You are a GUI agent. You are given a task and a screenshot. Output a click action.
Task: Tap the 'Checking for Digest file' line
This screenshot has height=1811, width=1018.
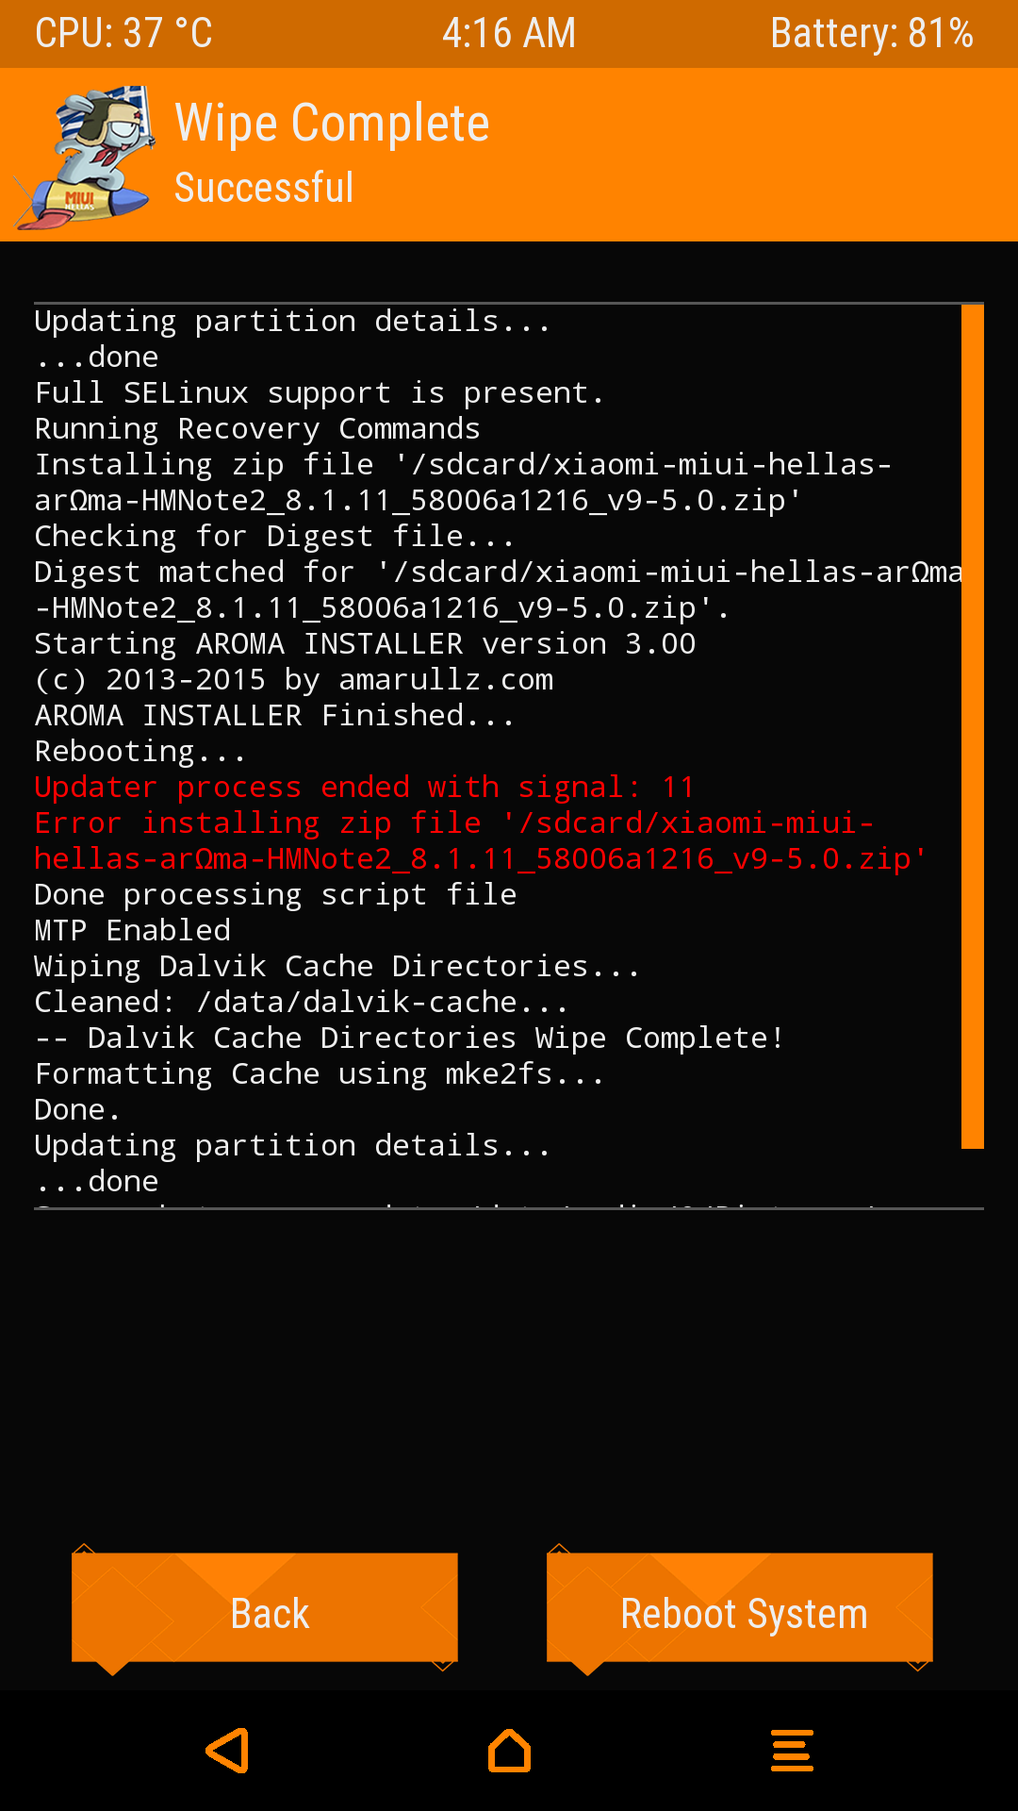tap(273, 537)
